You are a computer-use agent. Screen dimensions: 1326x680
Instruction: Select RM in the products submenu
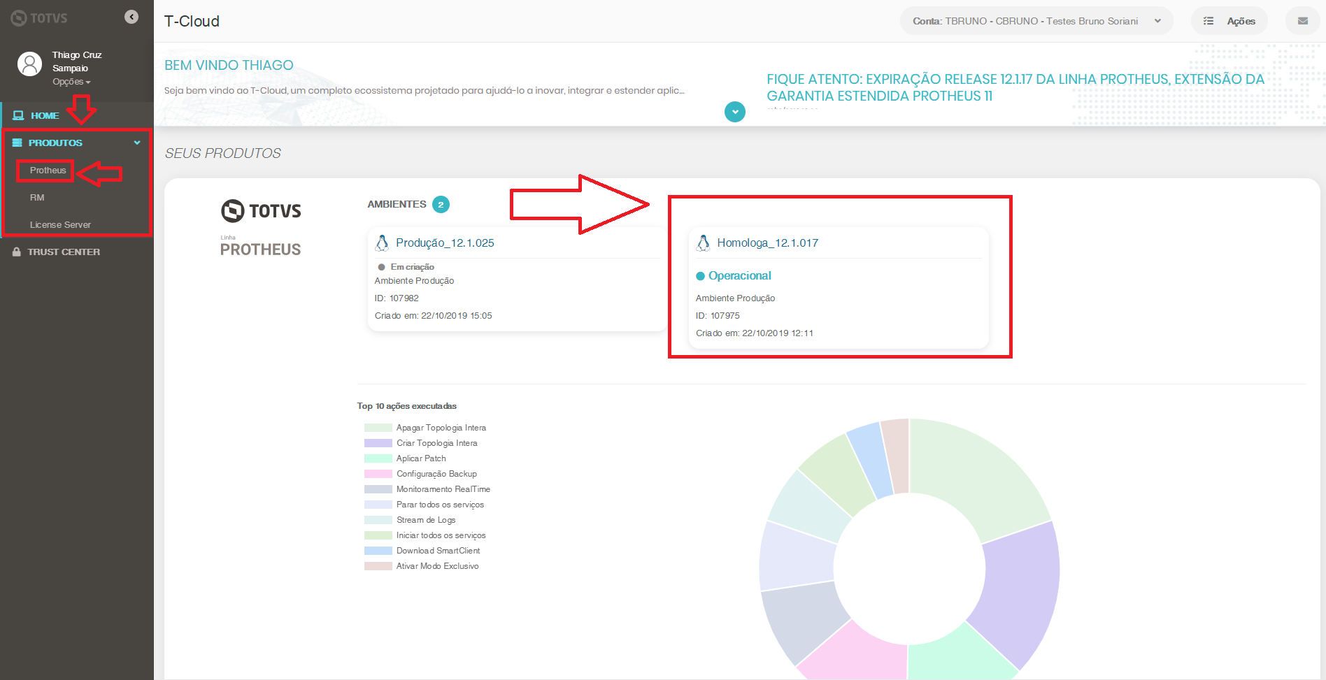pos(37,197)
